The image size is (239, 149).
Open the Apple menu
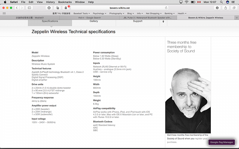(x=5, y=2)
